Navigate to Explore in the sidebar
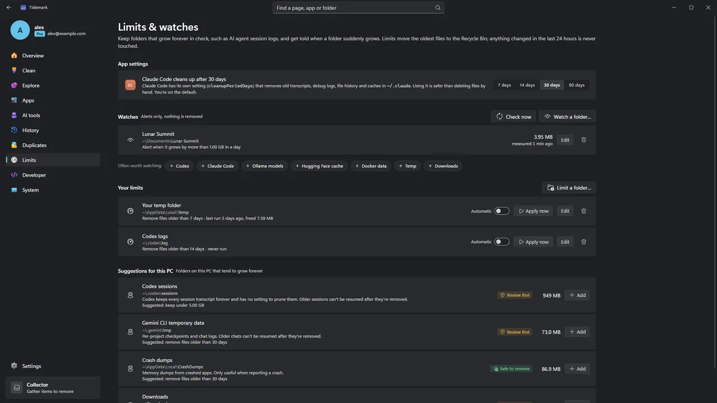This screenshot has height=403, width=717. pyautogui.click(x=53, y=86)
